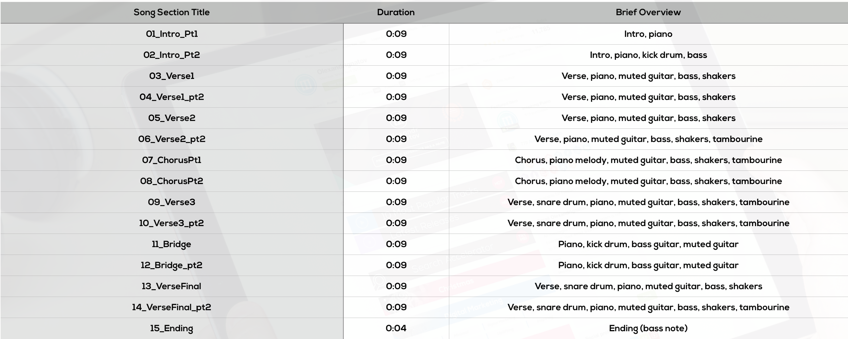Viewport: 848px width, 339px height.
Task: Select the "06_Verse2_pt2" title cell
Action: pyautogui.click(x=171, y=139)
